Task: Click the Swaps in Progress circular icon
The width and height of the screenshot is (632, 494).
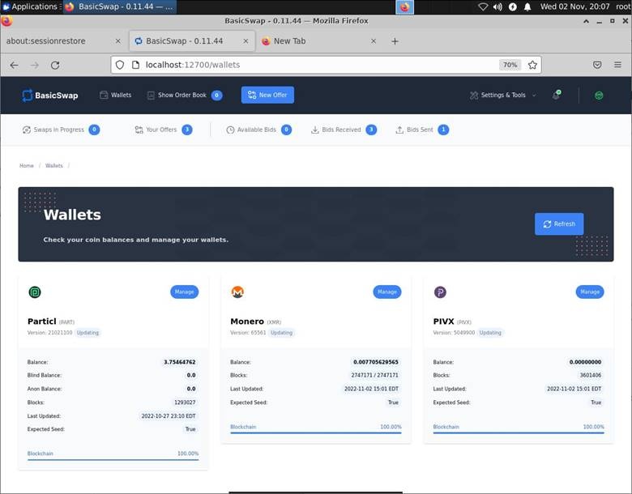Action: 27,130
